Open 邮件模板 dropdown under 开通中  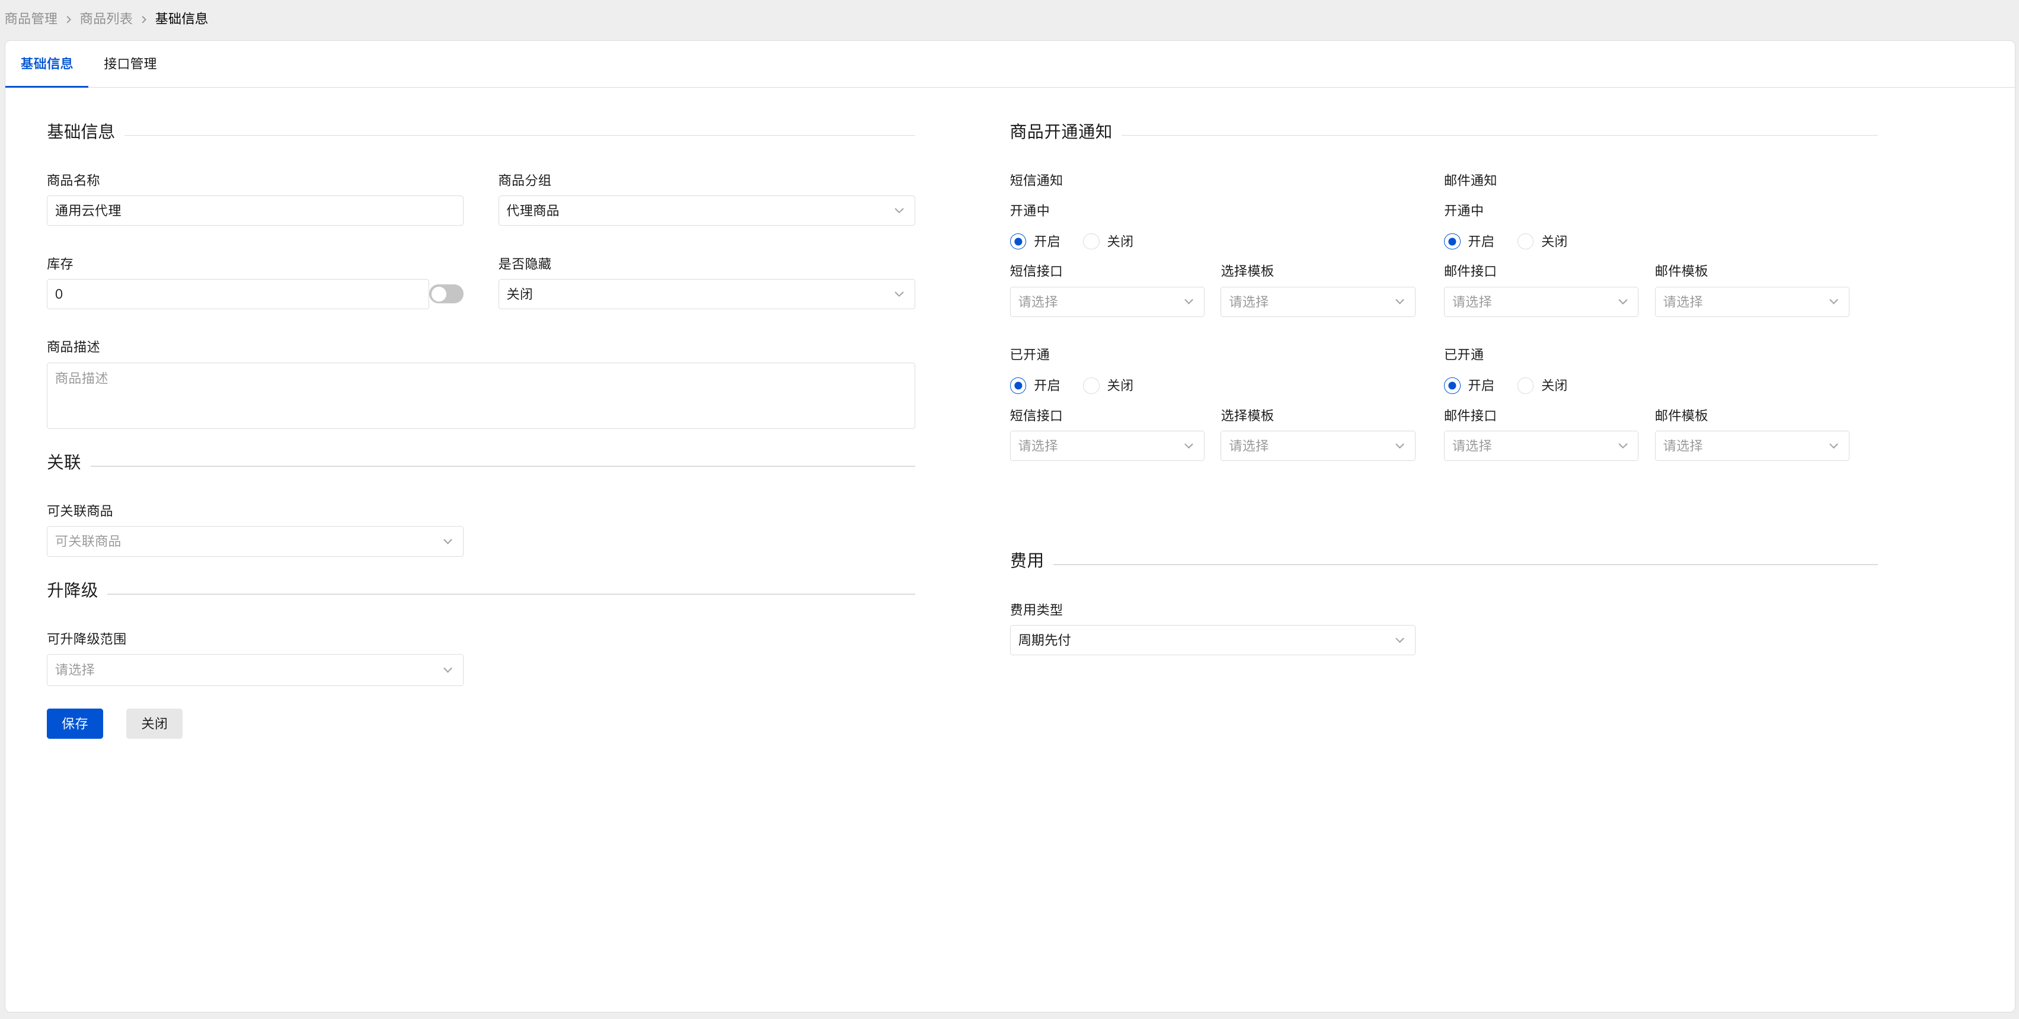[x=1752, y=302]
